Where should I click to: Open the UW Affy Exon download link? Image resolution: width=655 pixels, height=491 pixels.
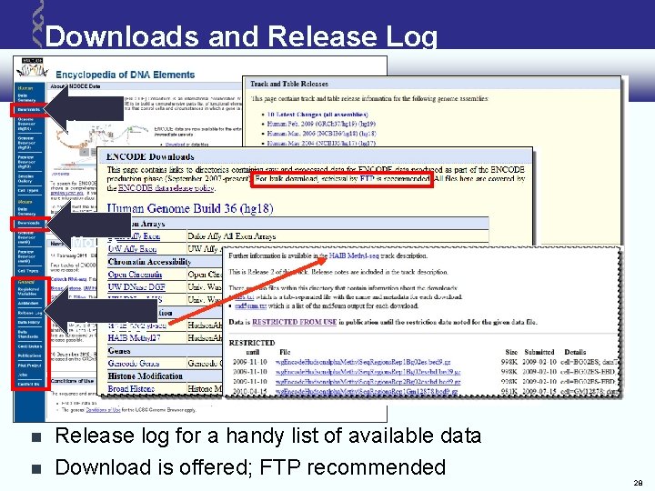[x=132, y=249]
